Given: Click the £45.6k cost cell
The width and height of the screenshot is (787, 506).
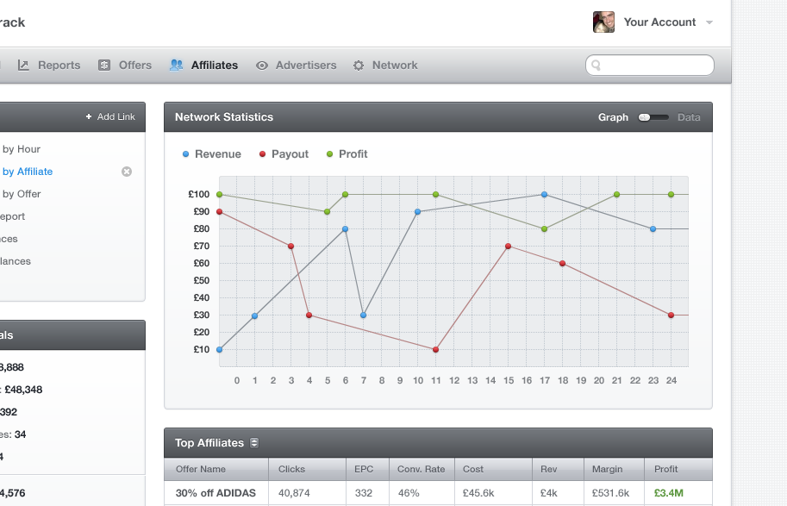Looking at the screenshot, I should coord(478,493).
